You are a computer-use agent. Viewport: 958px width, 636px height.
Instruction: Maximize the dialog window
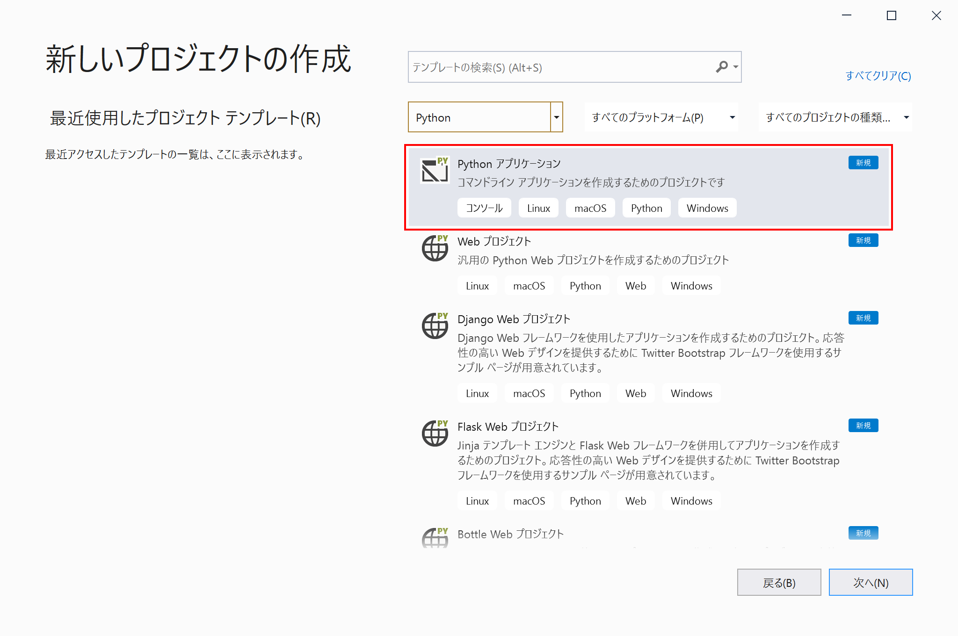click(891, 16)
